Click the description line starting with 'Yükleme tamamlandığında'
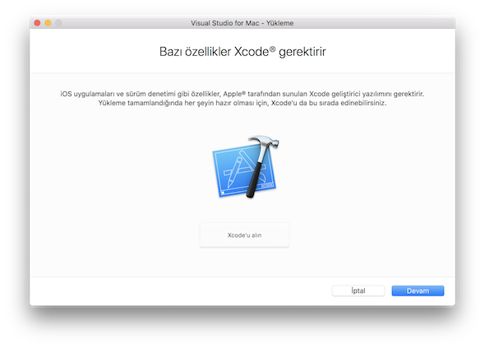This screenshot has height=348, width=485. (242, 103)
